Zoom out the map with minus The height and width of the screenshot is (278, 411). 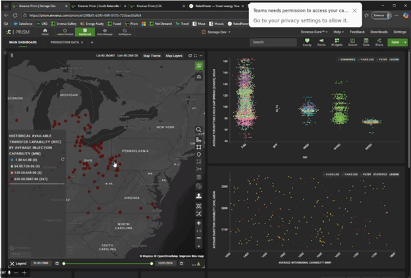tap(199, 238)
